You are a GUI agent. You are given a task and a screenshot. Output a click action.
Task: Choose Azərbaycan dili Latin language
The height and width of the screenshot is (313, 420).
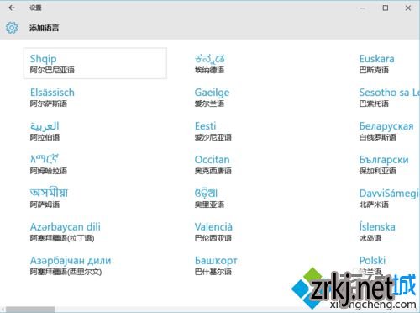coord(95,231)
